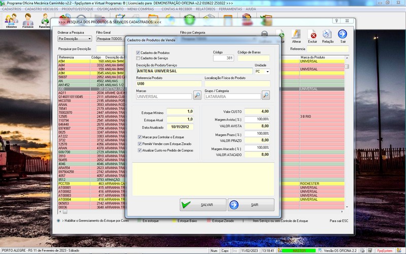Toggle Permitir Vender com Estoque Zerado

click(x=140, y=144)
